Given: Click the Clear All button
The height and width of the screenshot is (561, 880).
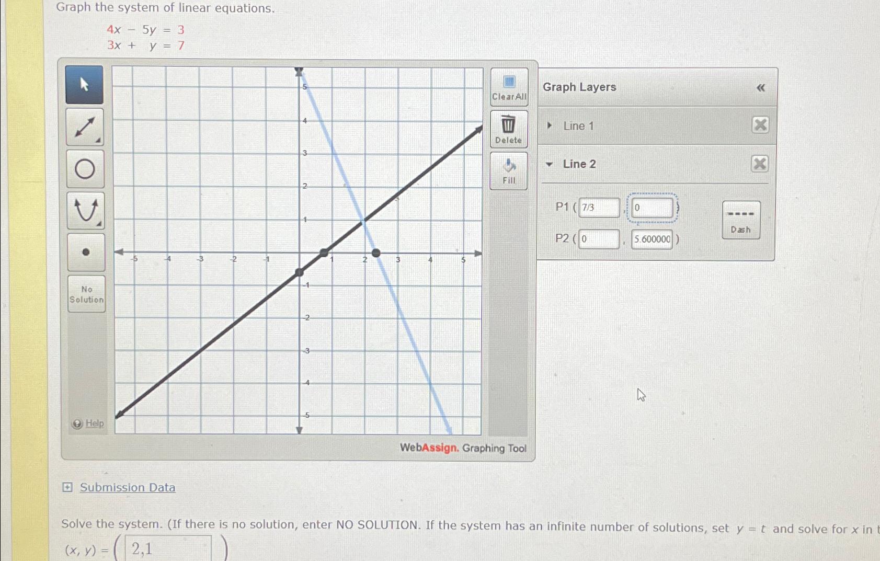Looking at the screenshot, I should [509, 87].
